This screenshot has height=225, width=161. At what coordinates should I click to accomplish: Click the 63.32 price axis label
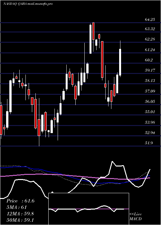click(150, 29)
